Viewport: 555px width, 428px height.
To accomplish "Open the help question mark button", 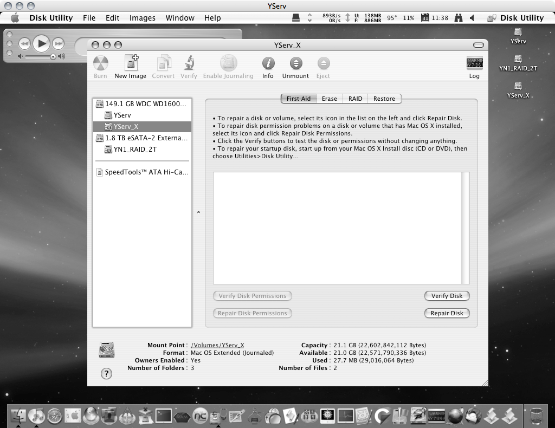I will tap(107, 373).
